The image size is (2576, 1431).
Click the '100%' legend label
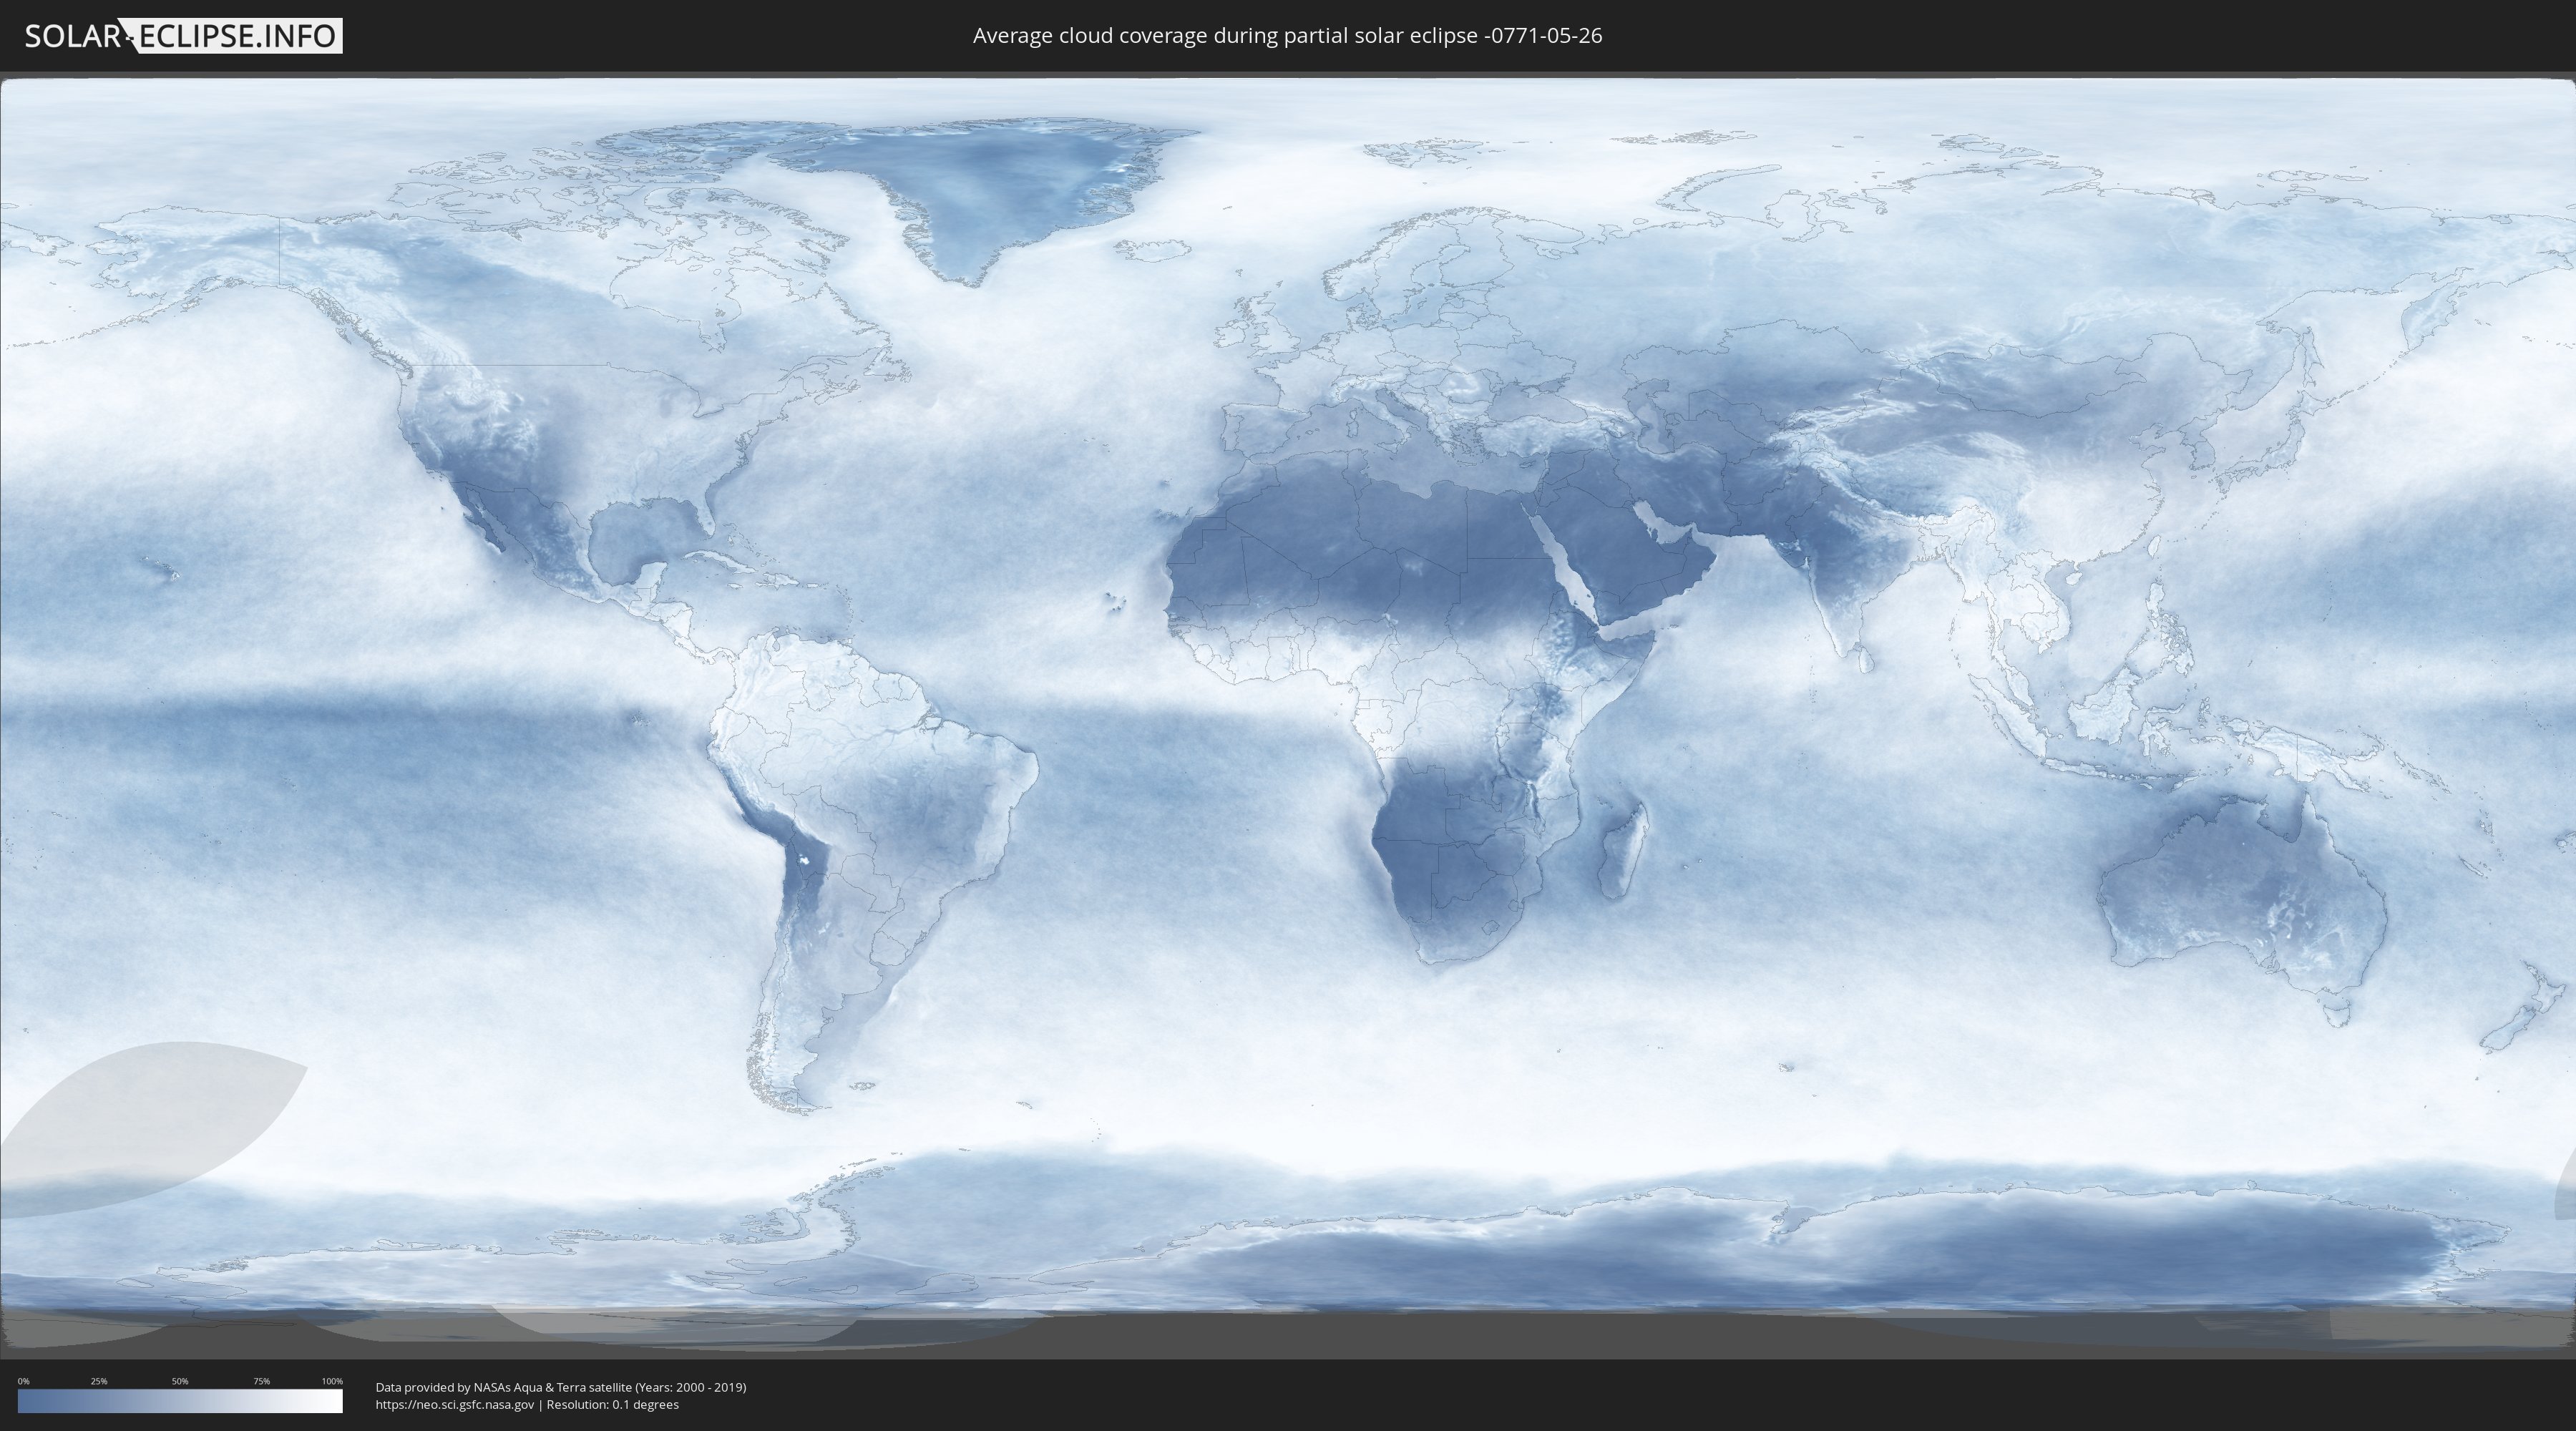pos(332,1381)
